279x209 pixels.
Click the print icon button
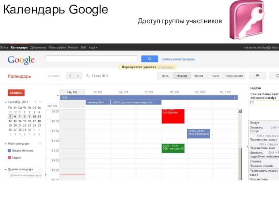pos(257,76)
